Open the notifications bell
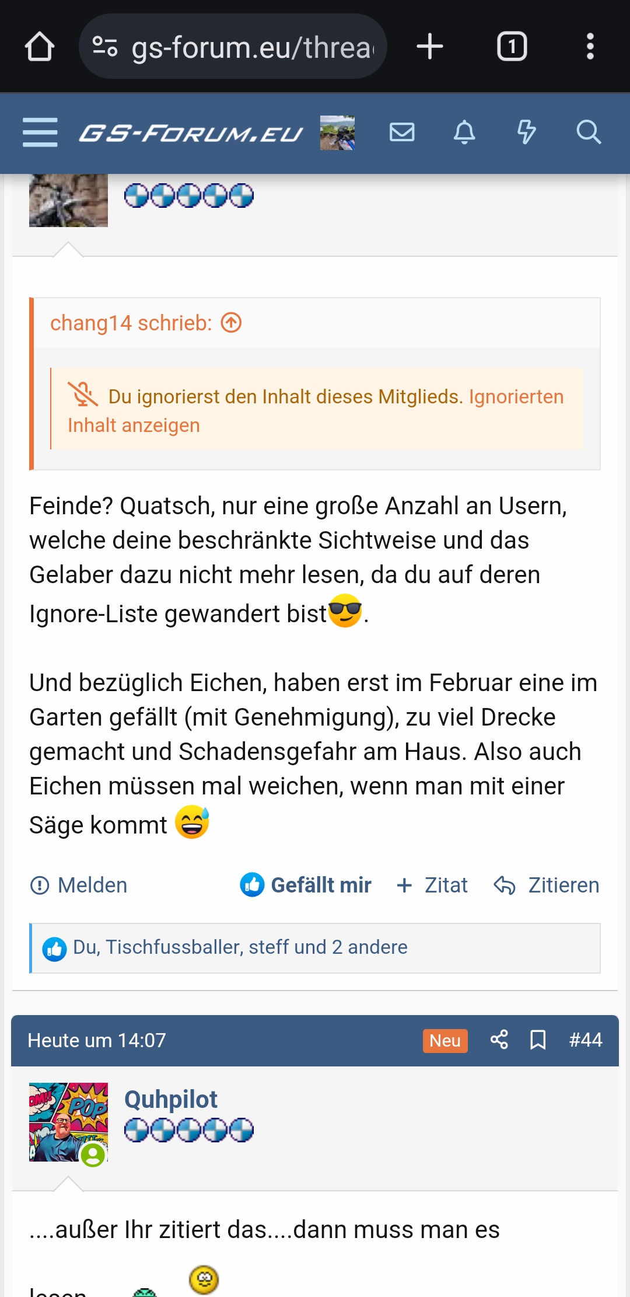 [464, 133]
